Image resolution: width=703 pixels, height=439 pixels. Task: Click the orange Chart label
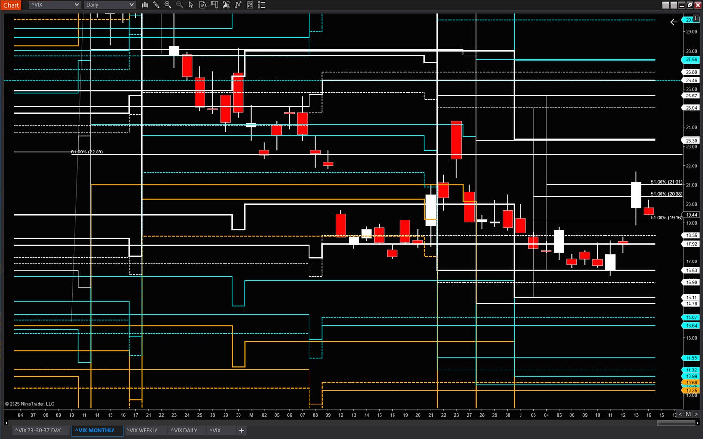11,5
